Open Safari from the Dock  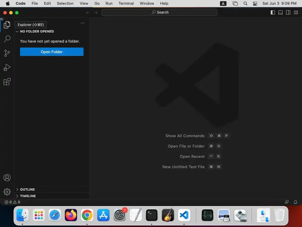(55, 215)
